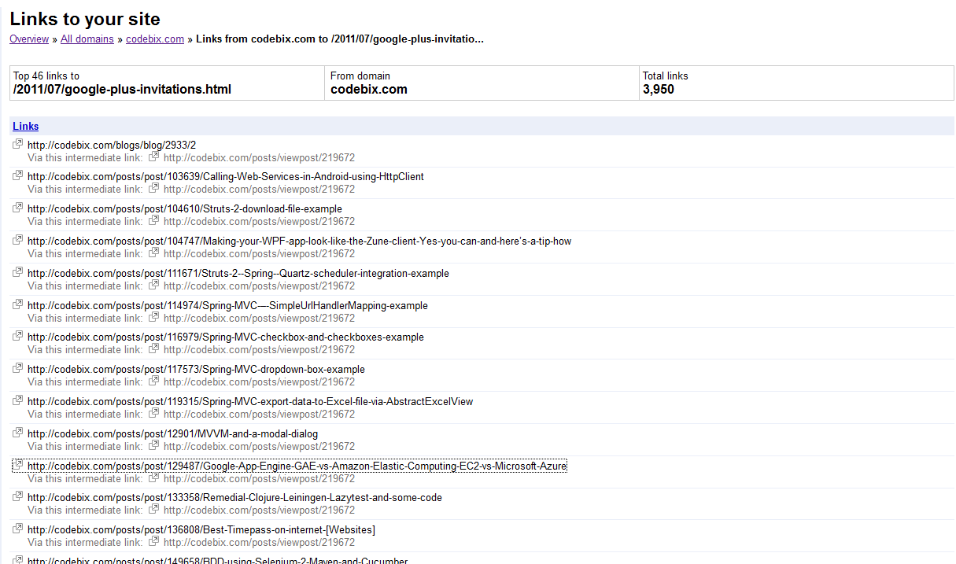This screenshot has width=956, height=564.
Task: Open viewpost/219672 intermediate URL under Best-Timepass row
Action: coord(260,543)
